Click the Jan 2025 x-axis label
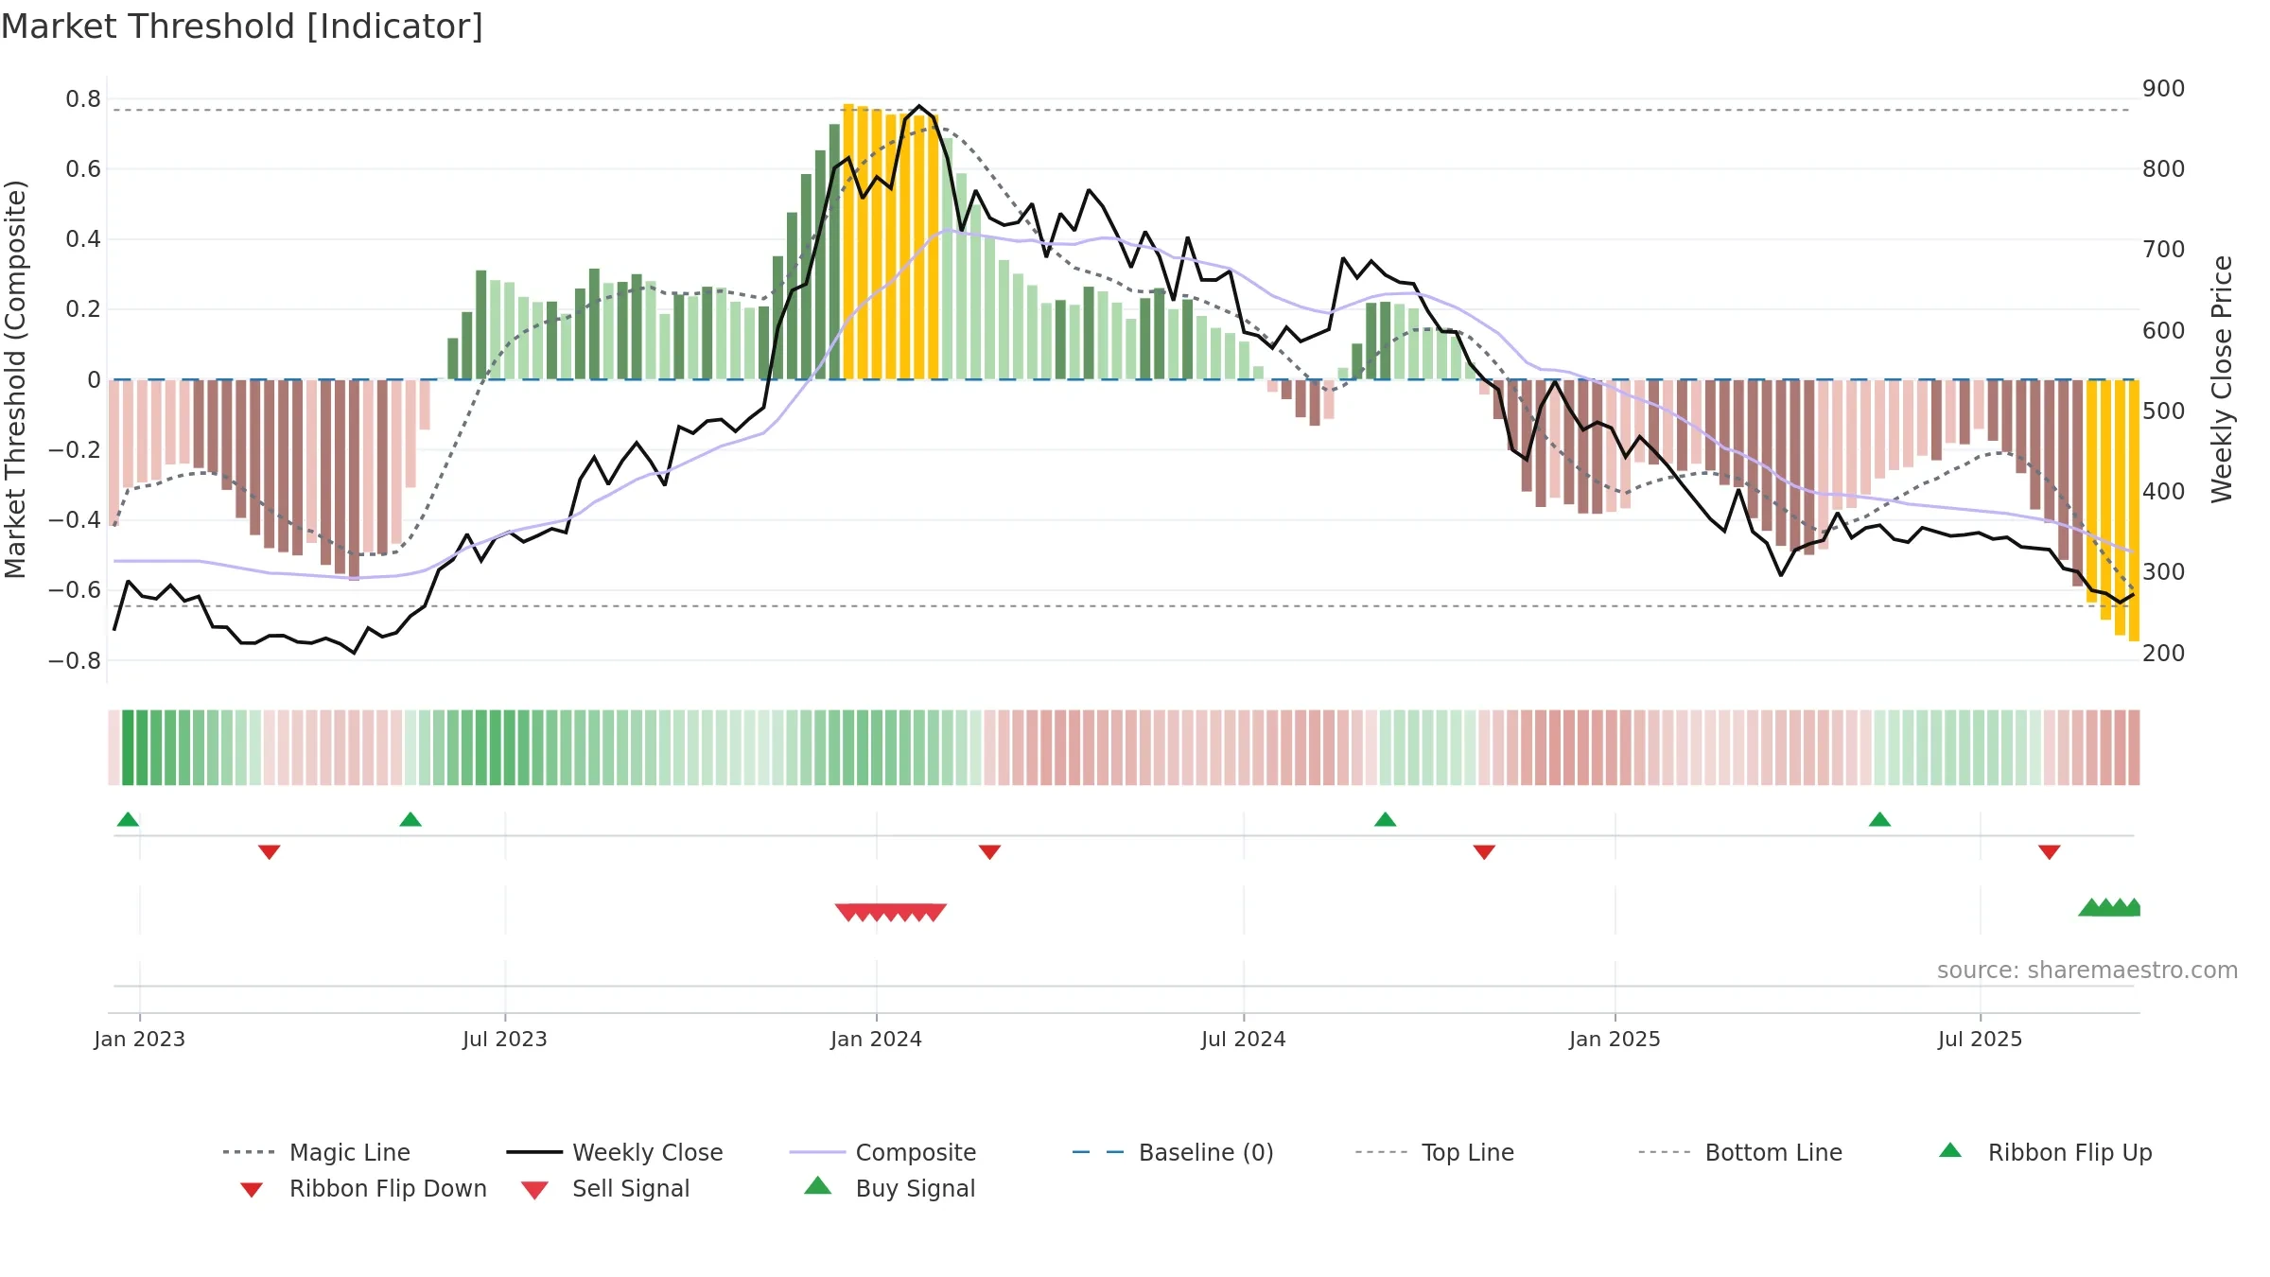 click(1615, 1039)
